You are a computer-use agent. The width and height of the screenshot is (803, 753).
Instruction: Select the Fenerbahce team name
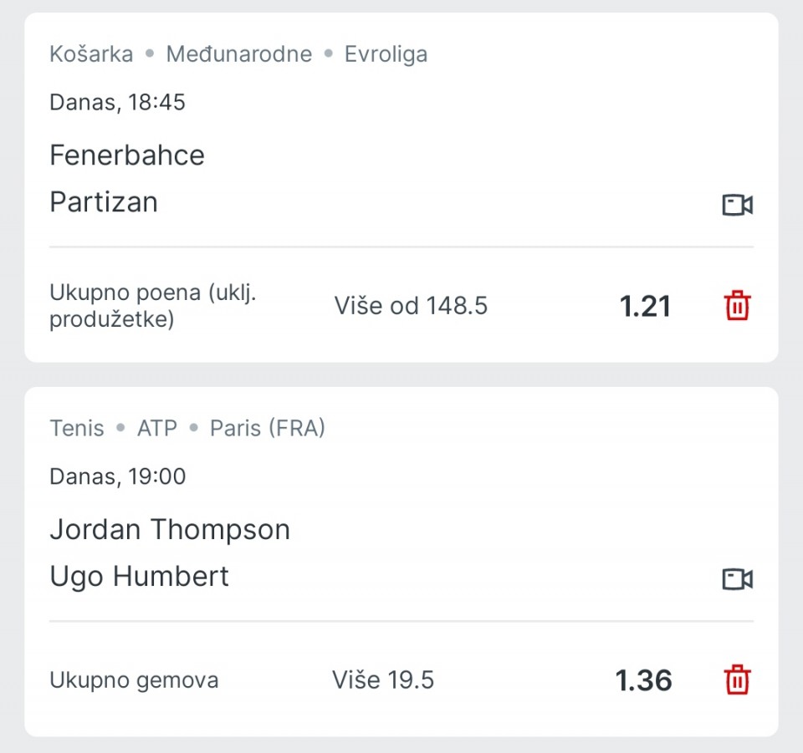[x=127, y=155]
